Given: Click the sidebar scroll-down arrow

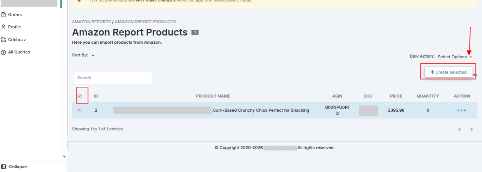Looking at the screenshot, I should (64, 157).
